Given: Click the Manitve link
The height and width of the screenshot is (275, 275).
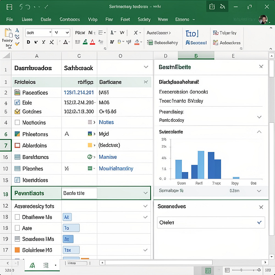Looking at the screenshot, I should click(x=108, y=157).
